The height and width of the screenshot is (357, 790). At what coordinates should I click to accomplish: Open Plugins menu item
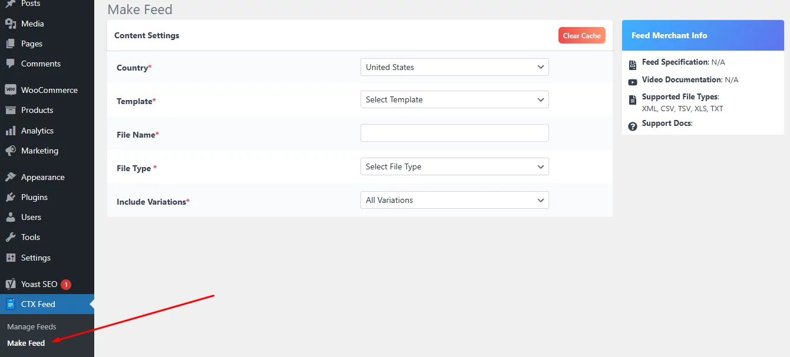coord(47,197)
